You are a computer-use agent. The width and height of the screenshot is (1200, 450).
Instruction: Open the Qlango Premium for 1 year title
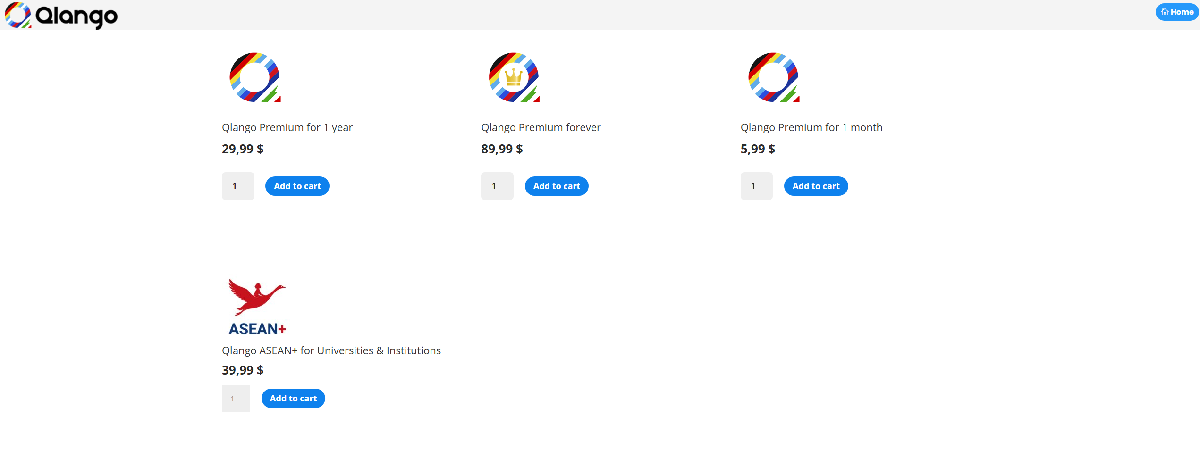point(287,127)
